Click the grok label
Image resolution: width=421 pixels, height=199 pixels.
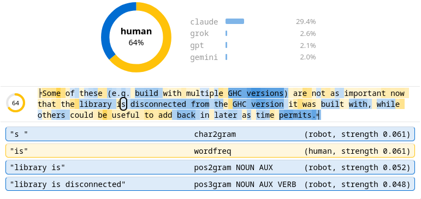coord(199,33)
